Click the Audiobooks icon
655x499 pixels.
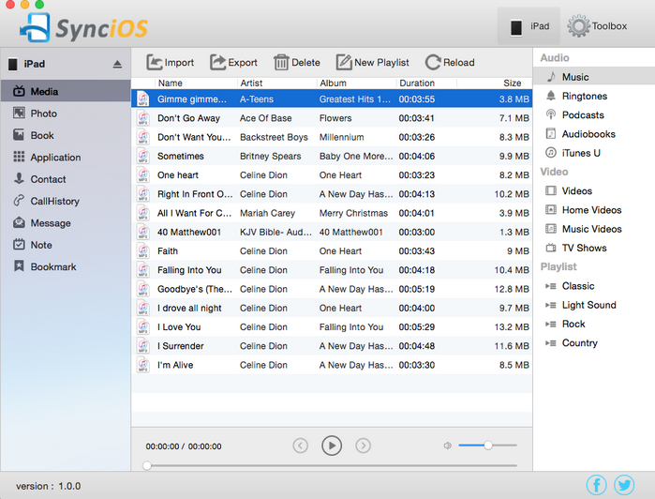pyautogui.click(x=551, y=133)
